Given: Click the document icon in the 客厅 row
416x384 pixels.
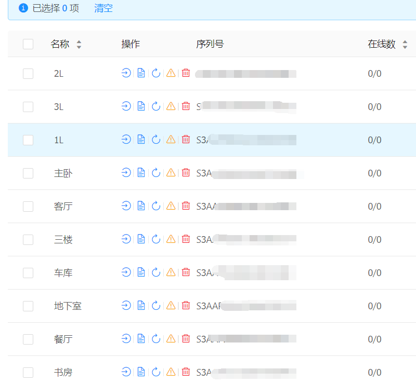Looking at the screenshot, I should tap(141, 206).
